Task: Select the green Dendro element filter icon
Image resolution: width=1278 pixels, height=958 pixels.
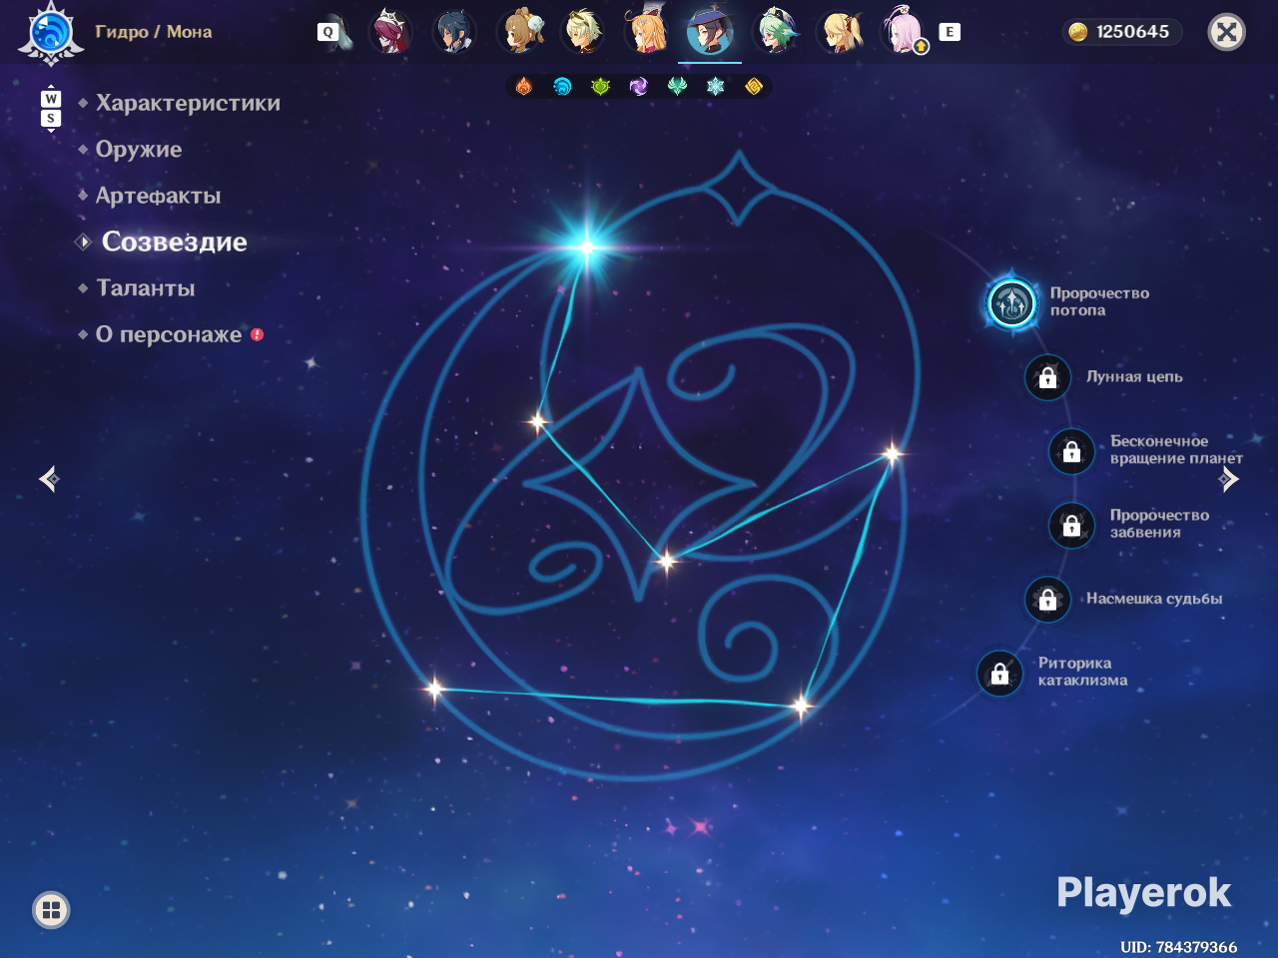Action: coord(600,87)
